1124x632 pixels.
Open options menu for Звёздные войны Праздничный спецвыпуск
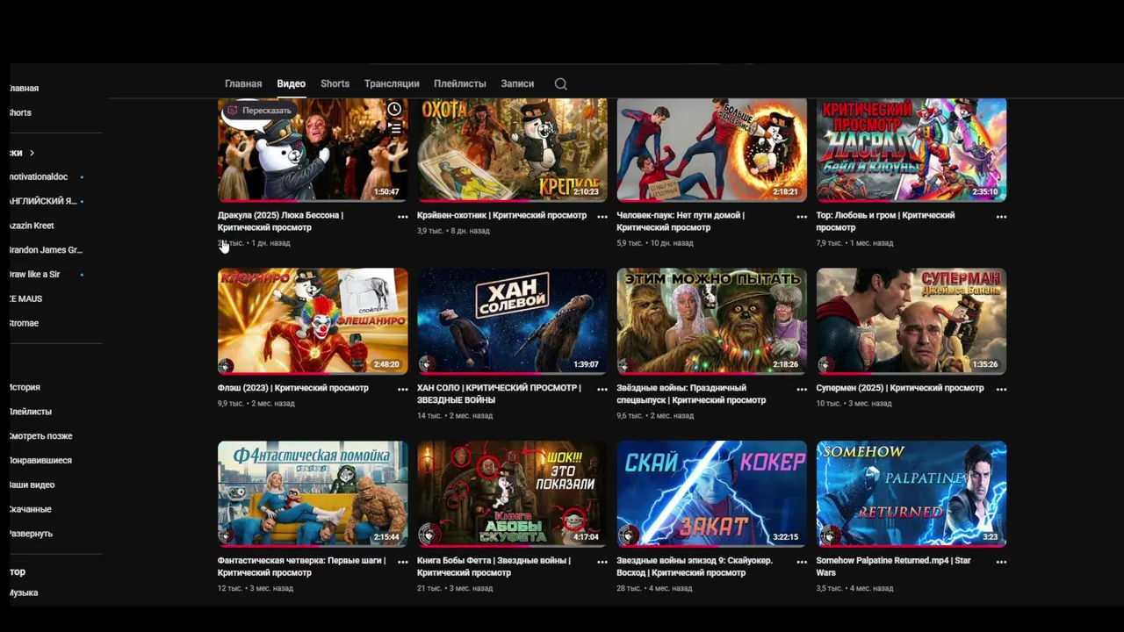point(802,389)
